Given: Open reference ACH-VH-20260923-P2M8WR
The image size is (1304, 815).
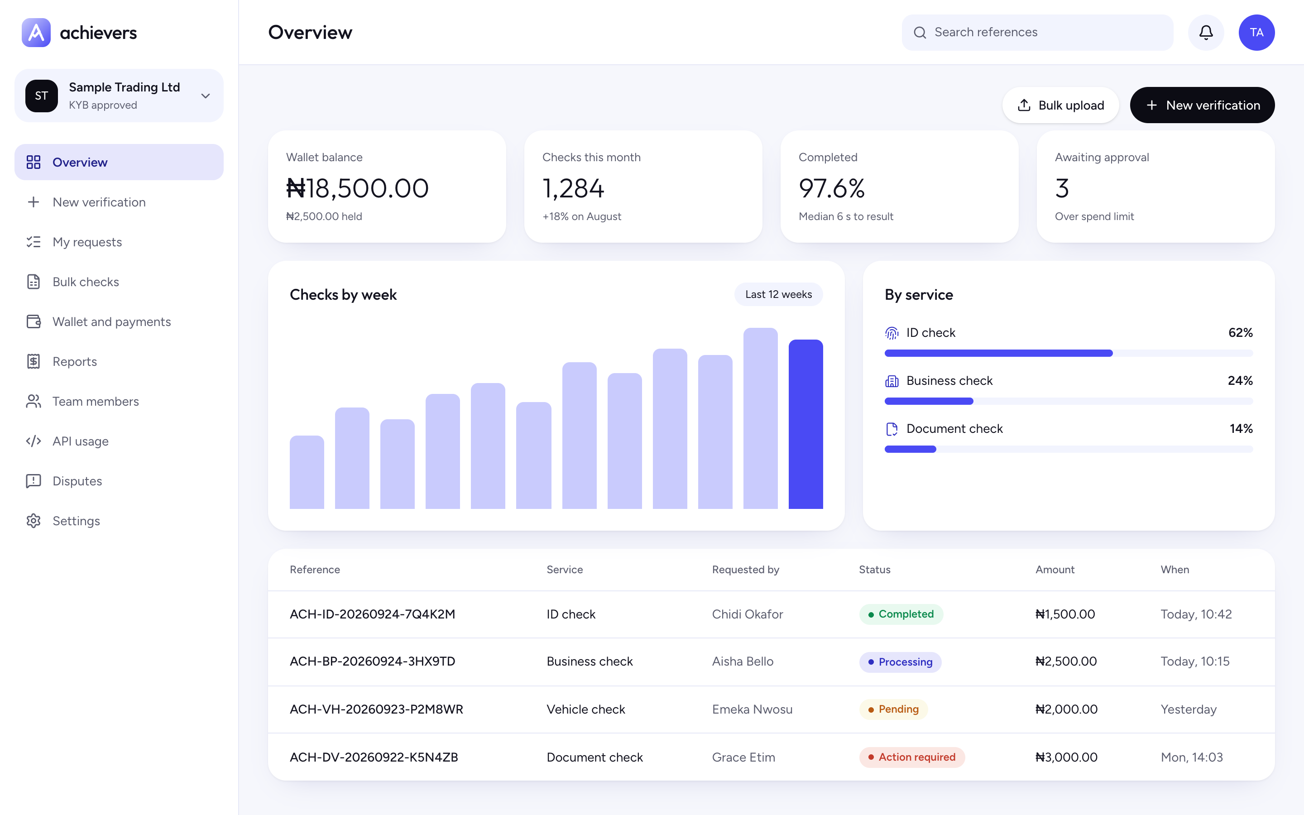Looking at the screenshot, I should coord(376,710).
